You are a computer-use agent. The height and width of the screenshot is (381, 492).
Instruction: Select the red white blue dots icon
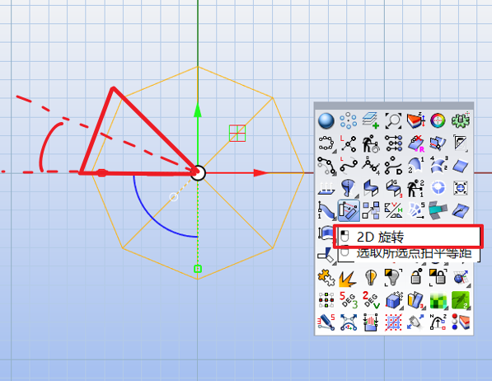[461, 322]
